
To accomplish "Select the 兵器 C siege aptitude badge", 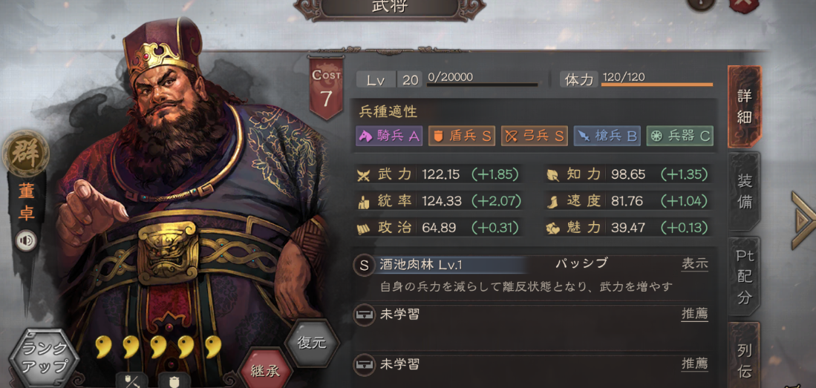I will 679,137.
